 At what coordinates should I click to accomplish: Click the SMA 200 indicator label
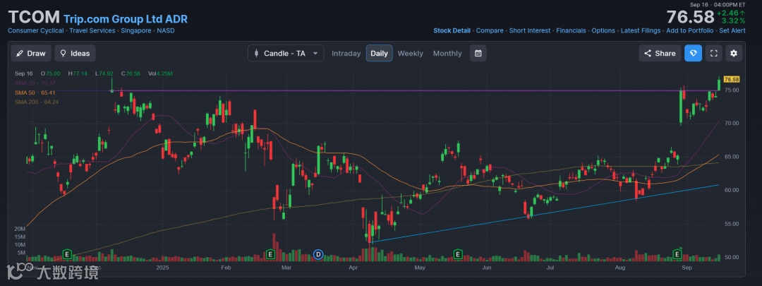point(37,102)
